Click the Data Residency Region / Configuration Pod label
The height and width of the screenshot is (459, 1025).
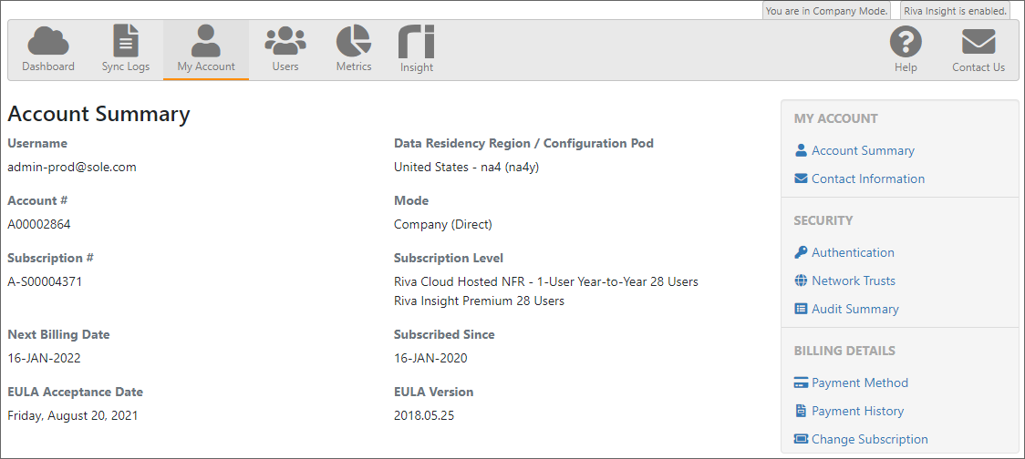523,144
